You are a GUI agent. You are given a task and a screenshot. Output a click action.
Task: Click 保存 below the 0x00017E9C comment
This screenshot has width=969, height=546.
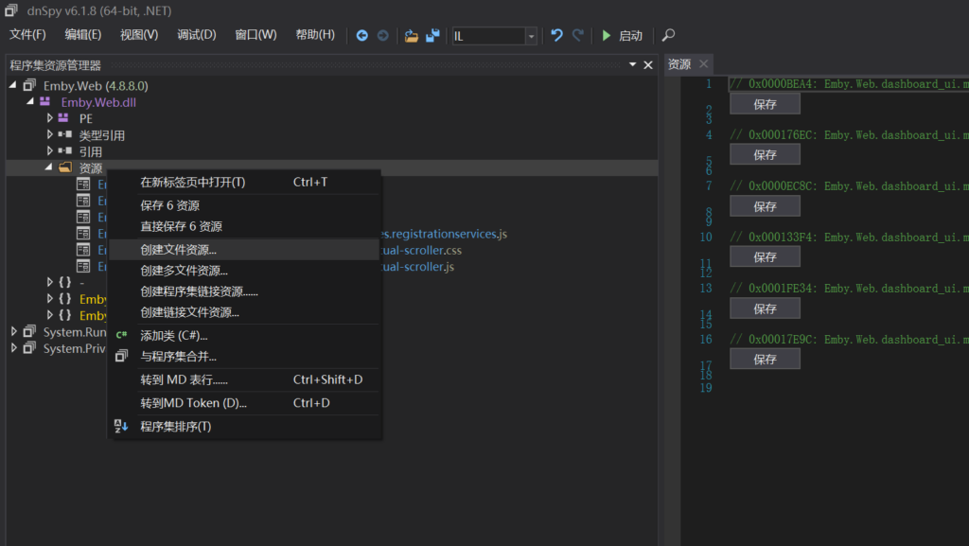(x=765, y=359)
